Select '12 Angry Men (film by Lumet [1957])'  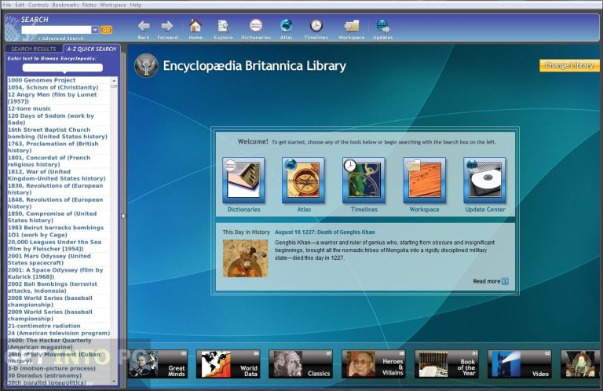[58, 97]
